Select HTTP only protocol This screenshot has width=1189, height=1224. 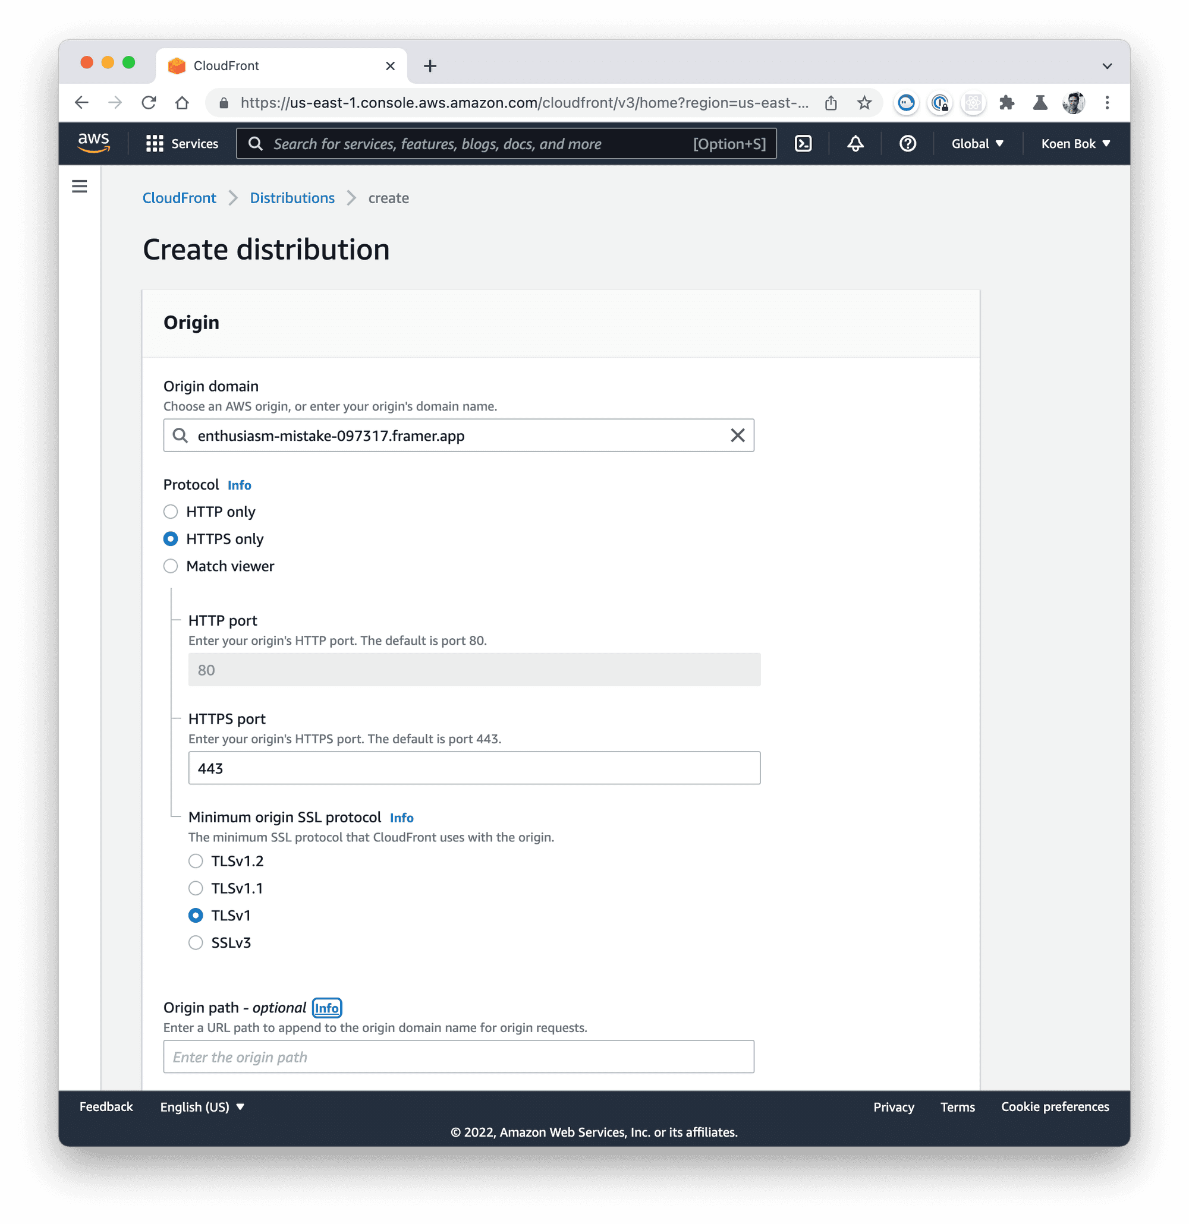(171, 512)
